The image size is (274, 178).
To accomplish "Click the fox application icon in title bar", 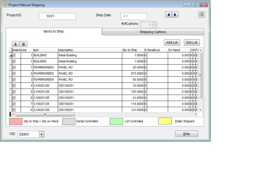I will point(5,5).
